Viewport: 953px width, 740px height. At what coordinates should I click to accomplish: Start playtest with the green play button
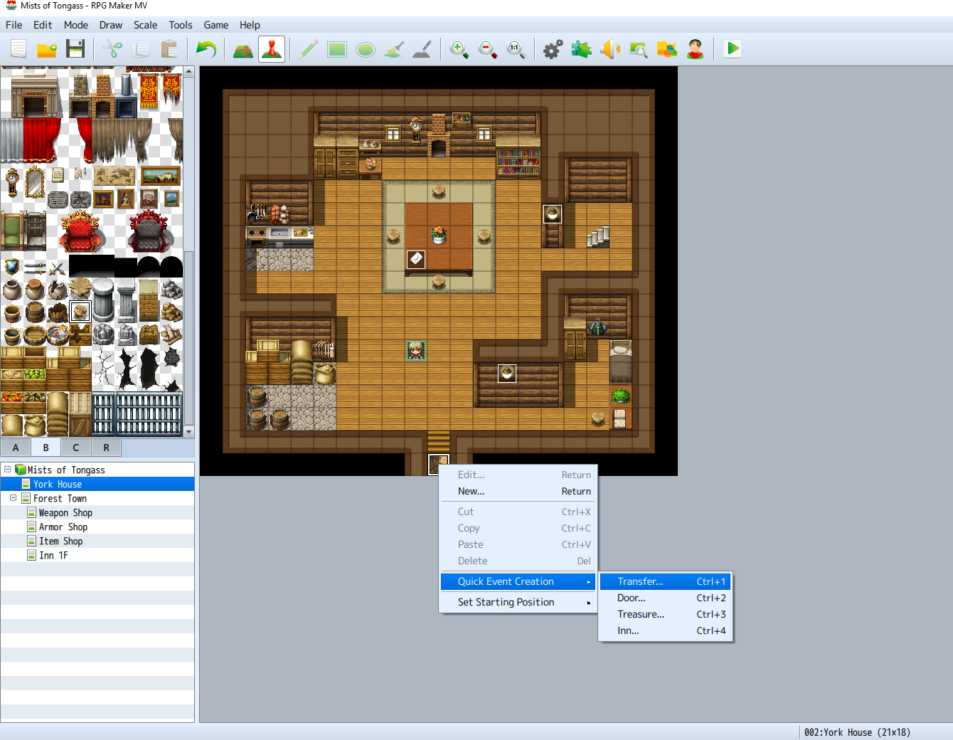tap(733, 49)
